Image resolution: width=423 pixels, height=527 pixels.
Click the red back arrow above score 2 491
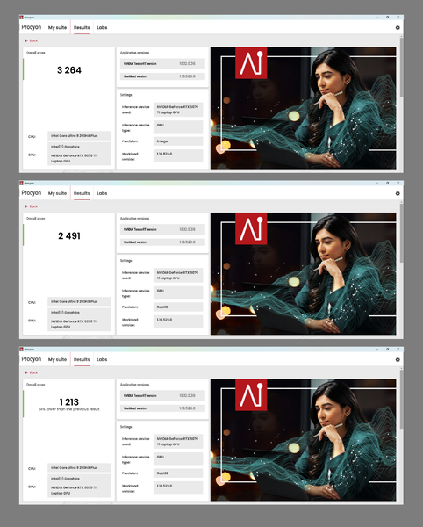[26, 206]
